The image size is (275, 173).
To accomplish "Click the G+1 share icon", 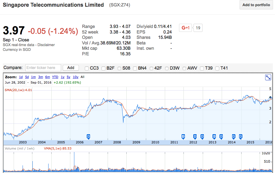I will 185,28.
